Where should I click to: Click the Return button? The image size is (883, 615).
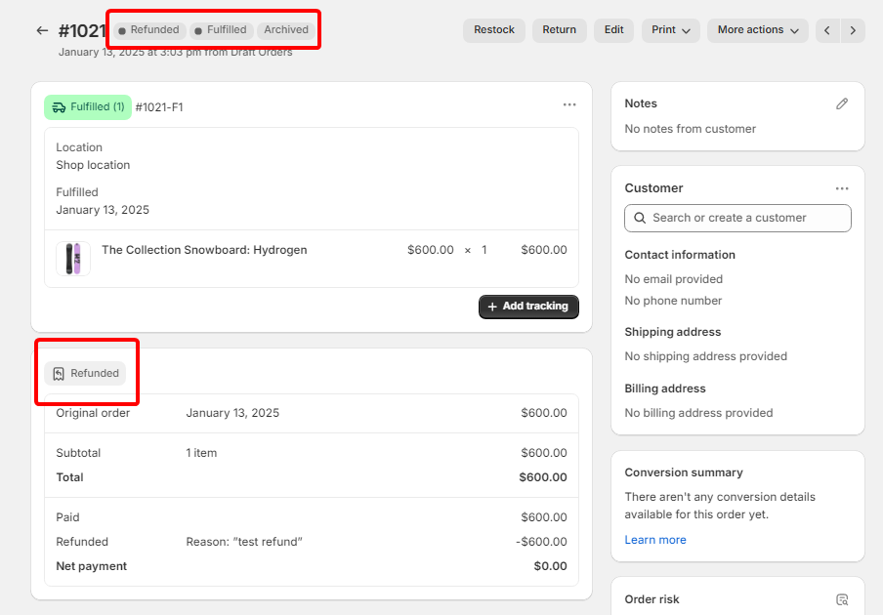pos(559,30)
